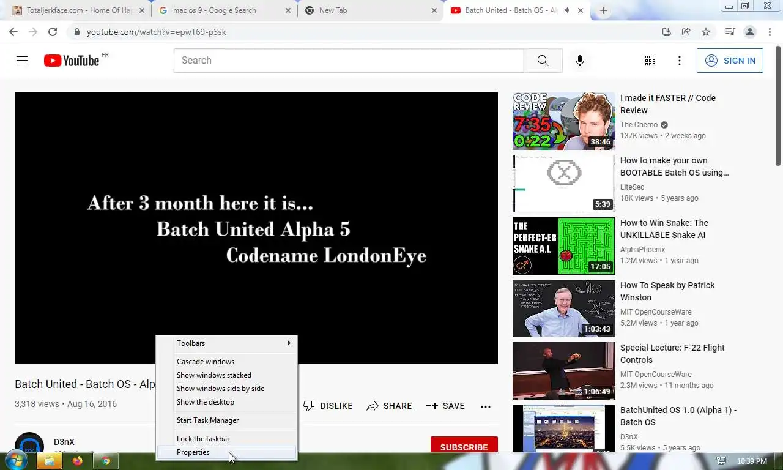
Task: Open The Cherno channel name
Action: coord(639,125)
